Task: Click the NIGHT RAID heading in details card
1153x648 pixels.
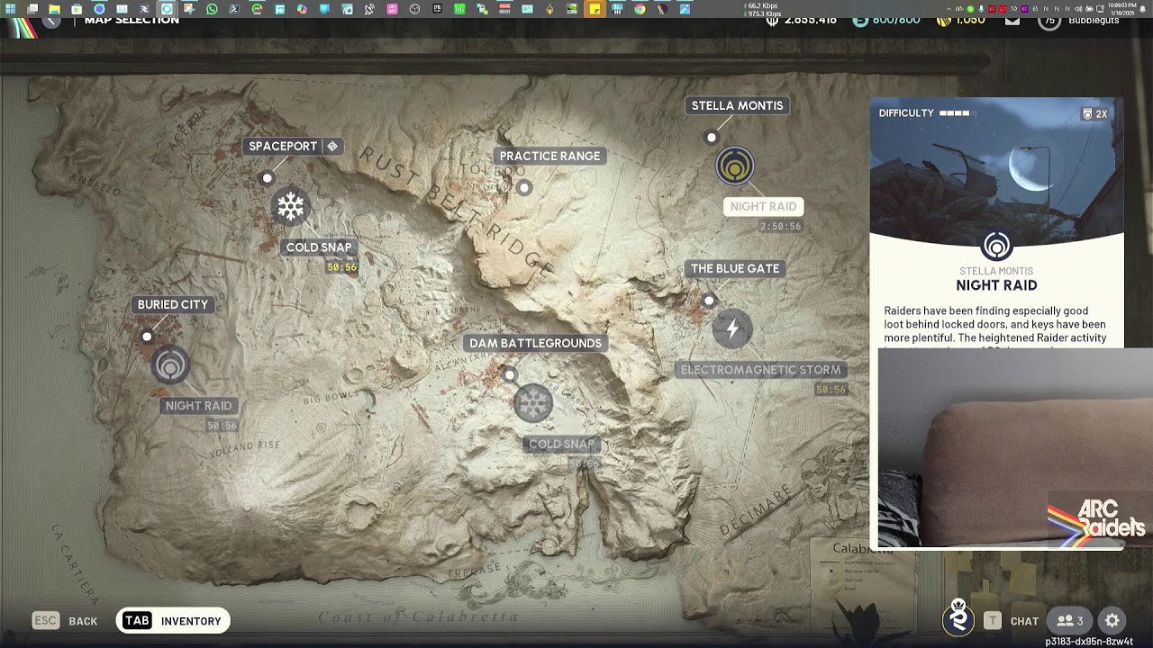Action: pos(996,285)
